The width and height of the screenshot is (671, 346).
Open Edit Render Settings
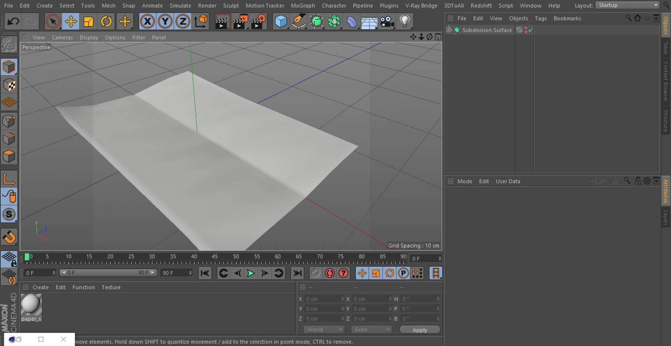259,22
